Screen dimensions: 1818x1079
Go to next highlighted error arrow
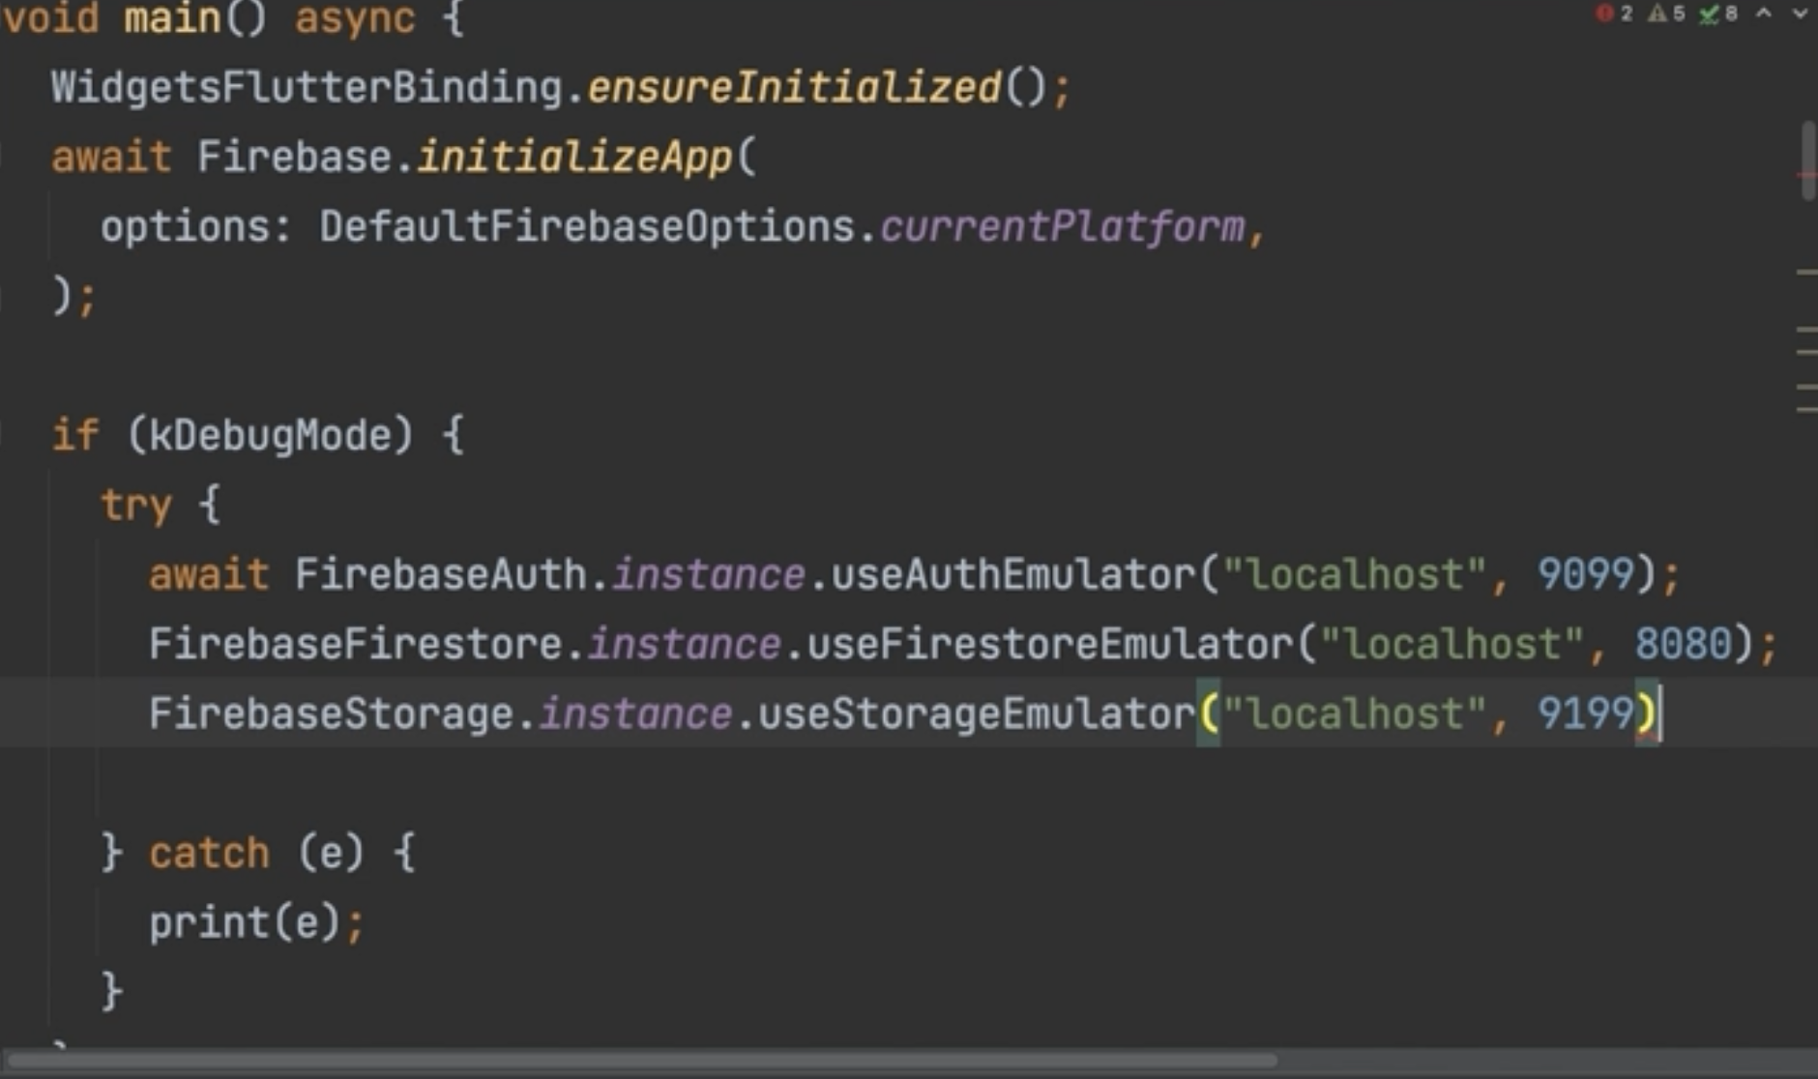tap(1801, 14)
